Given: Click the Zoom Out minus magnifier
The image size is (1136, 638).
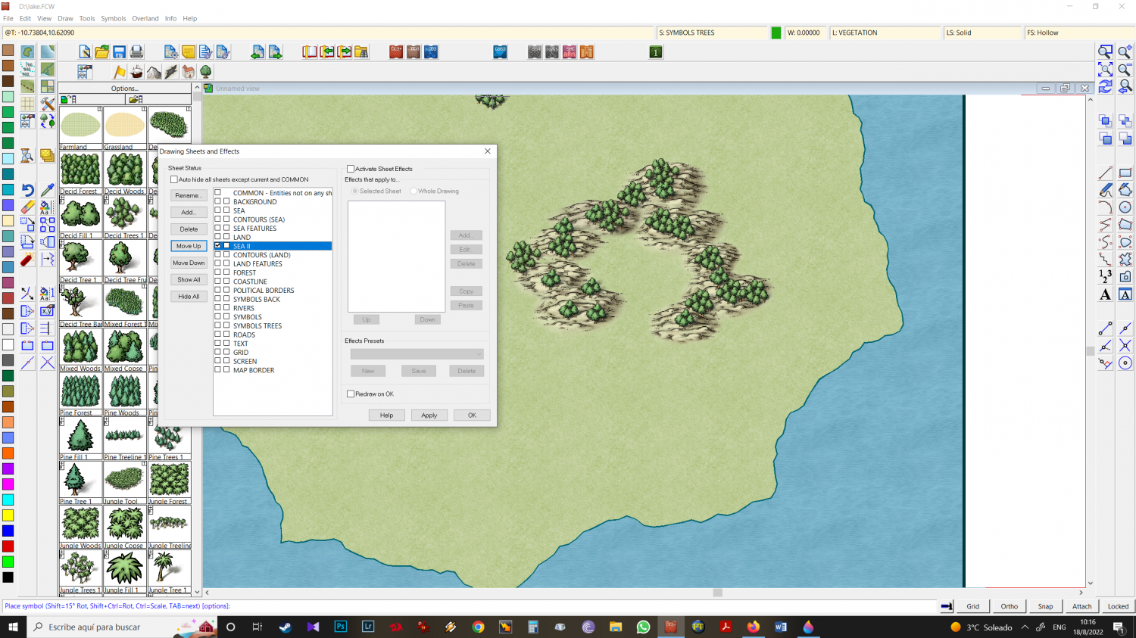Looking at the screenshot, I should click(x=1125, y=69).
